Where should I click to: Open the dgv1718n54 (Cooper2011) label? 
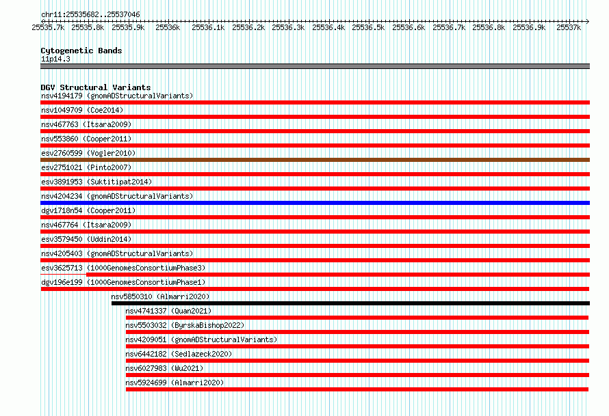[88, 210]
